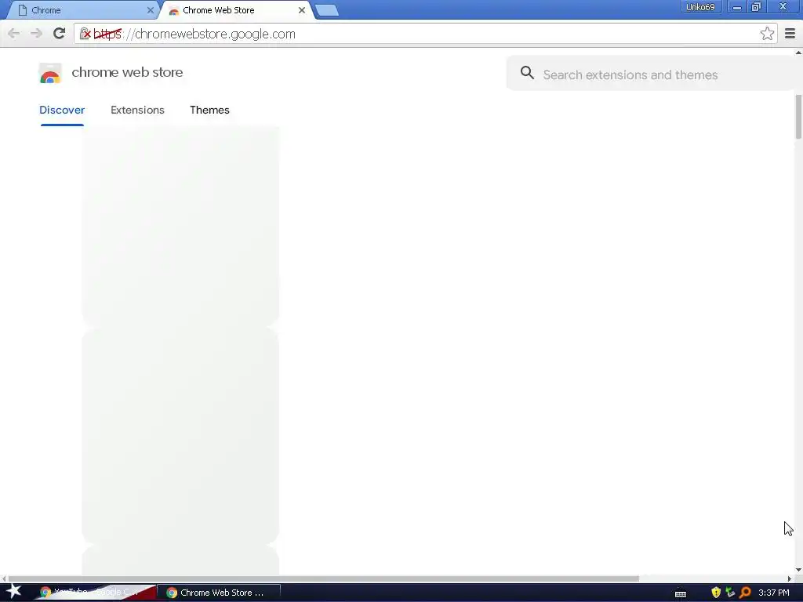Click the Unko69 profile button
The image size is (803, 602).
[700, 7]
